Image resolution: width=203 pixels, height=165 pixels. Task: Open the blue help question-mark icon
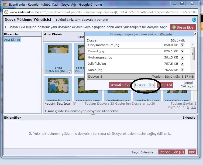[194, 20]
